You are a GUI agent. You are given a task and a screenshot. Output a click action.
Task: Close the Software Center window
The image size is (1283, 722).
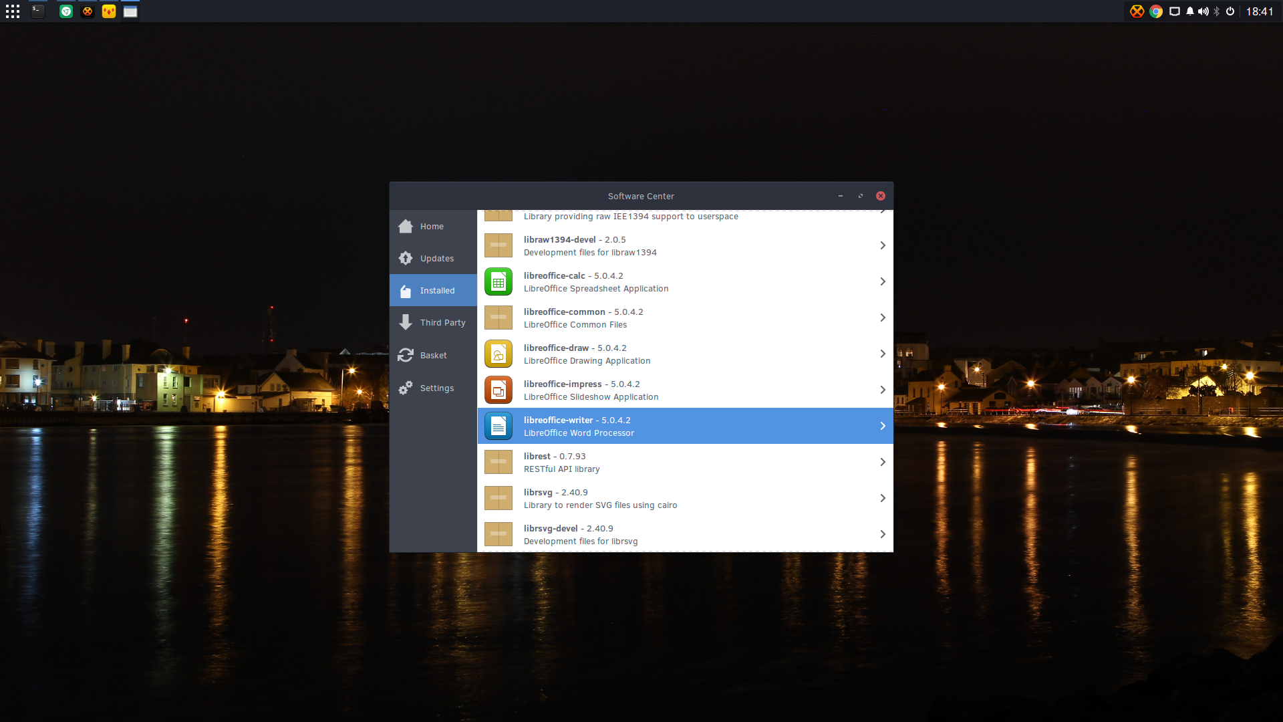tap(881, 196)
